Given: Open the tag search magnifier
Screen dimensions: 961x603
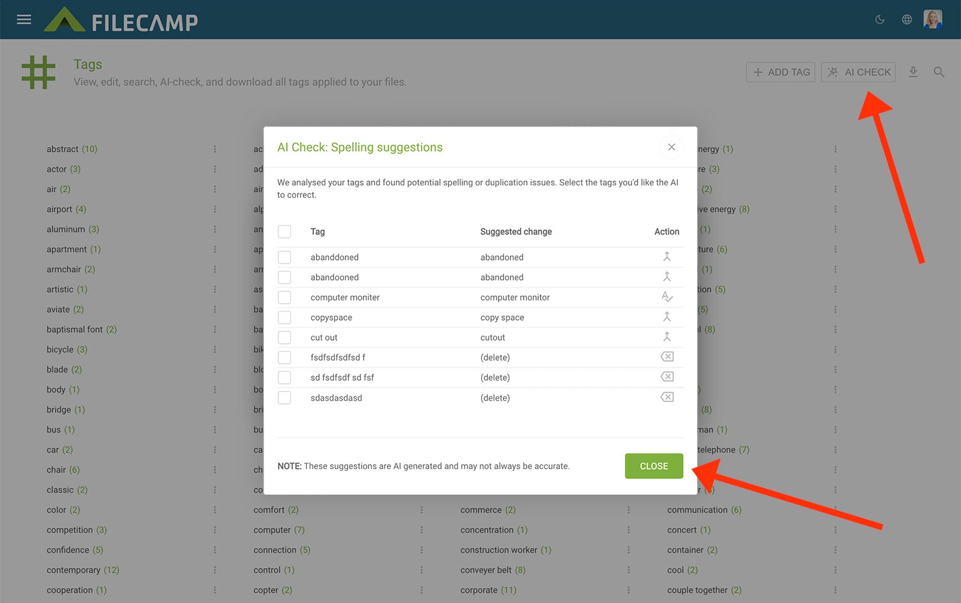Looking at the screenshot, I should coord(938,72).
